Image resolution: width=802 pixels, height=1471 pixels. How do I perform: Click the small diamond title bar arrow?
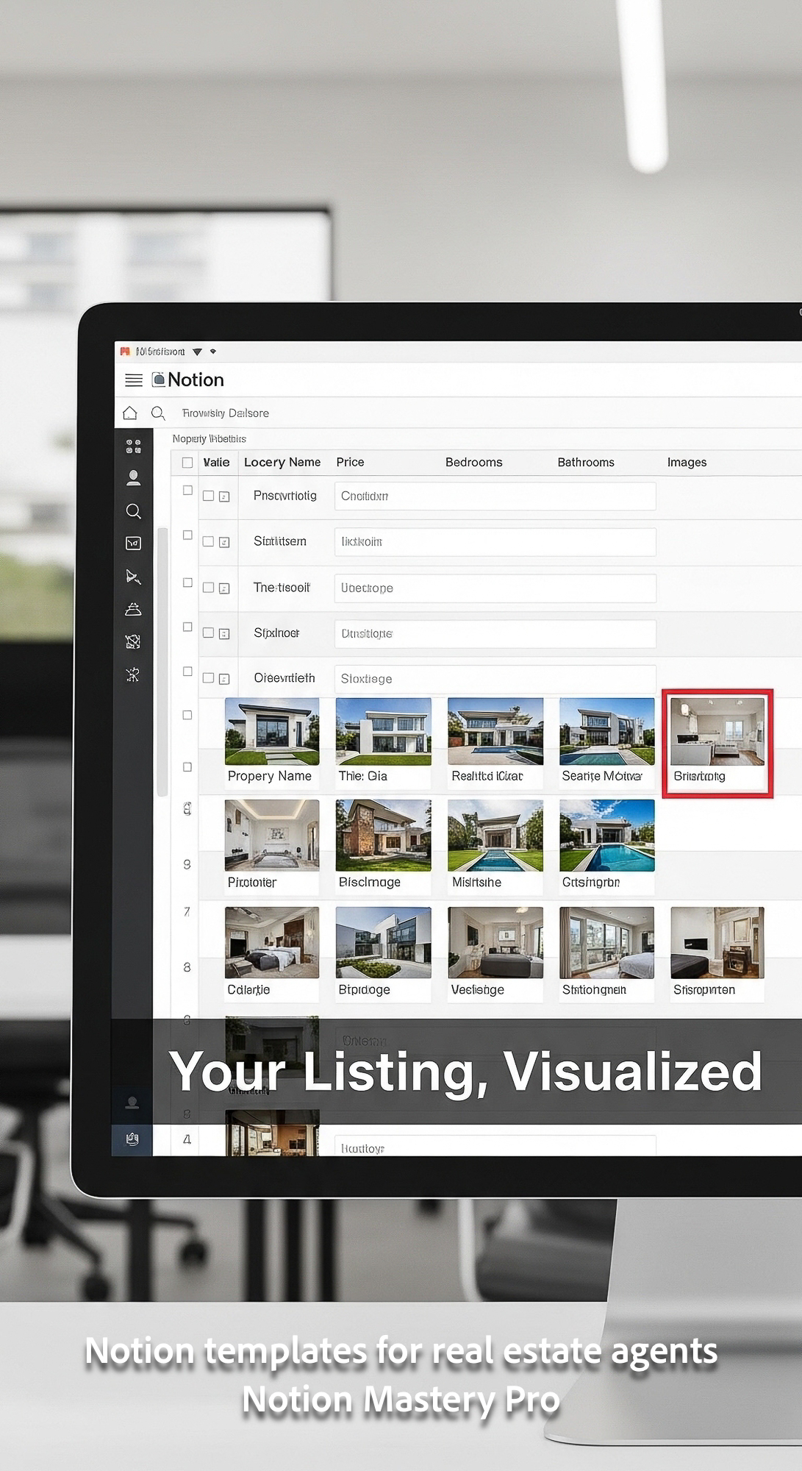(x=213, y=352)
